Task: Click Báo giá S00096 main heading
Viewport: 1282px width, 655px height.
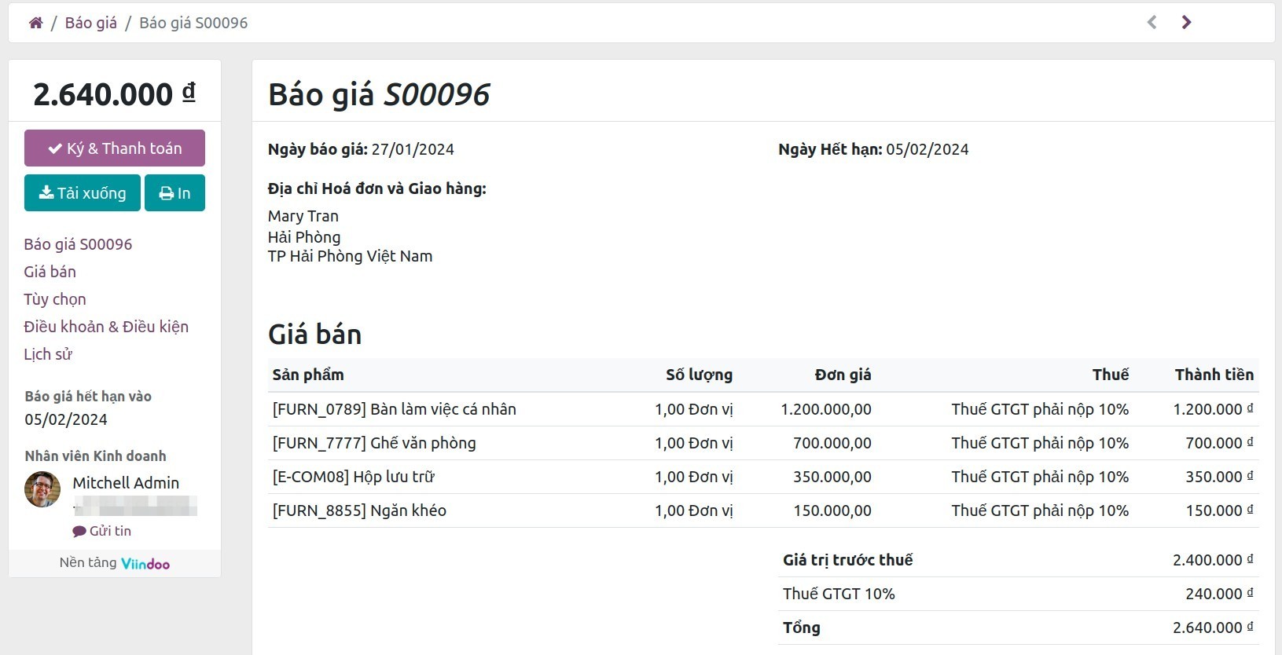Action: (x=379, y=94)
